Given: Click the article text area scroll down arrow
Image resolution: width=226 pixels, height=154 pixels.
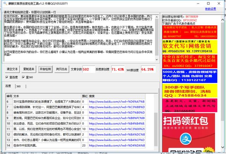Looking at the screenshot, I should pyautogui.click(x=157, y=60).
